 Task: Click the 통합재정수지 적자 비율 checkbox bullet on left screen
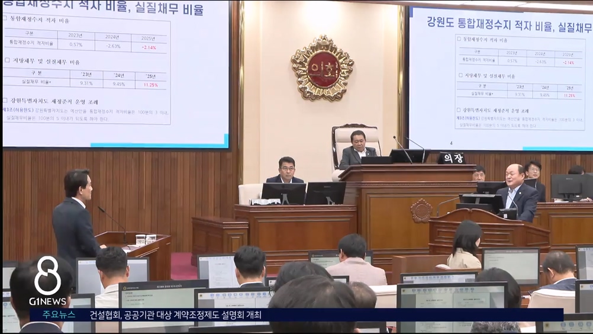[7, 19]
